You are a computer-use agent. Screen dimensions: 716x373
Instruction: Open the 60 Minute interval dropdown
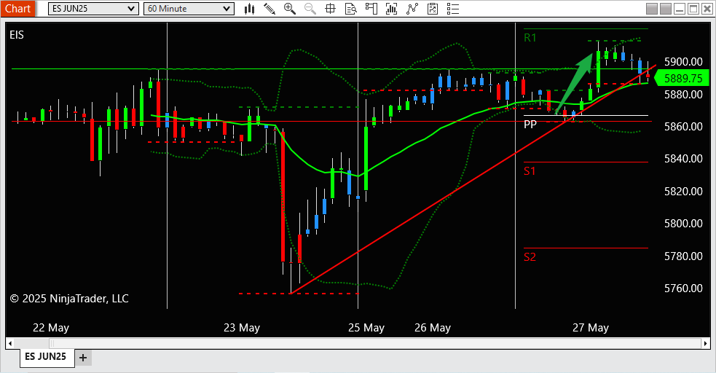(x=189, y=9)
